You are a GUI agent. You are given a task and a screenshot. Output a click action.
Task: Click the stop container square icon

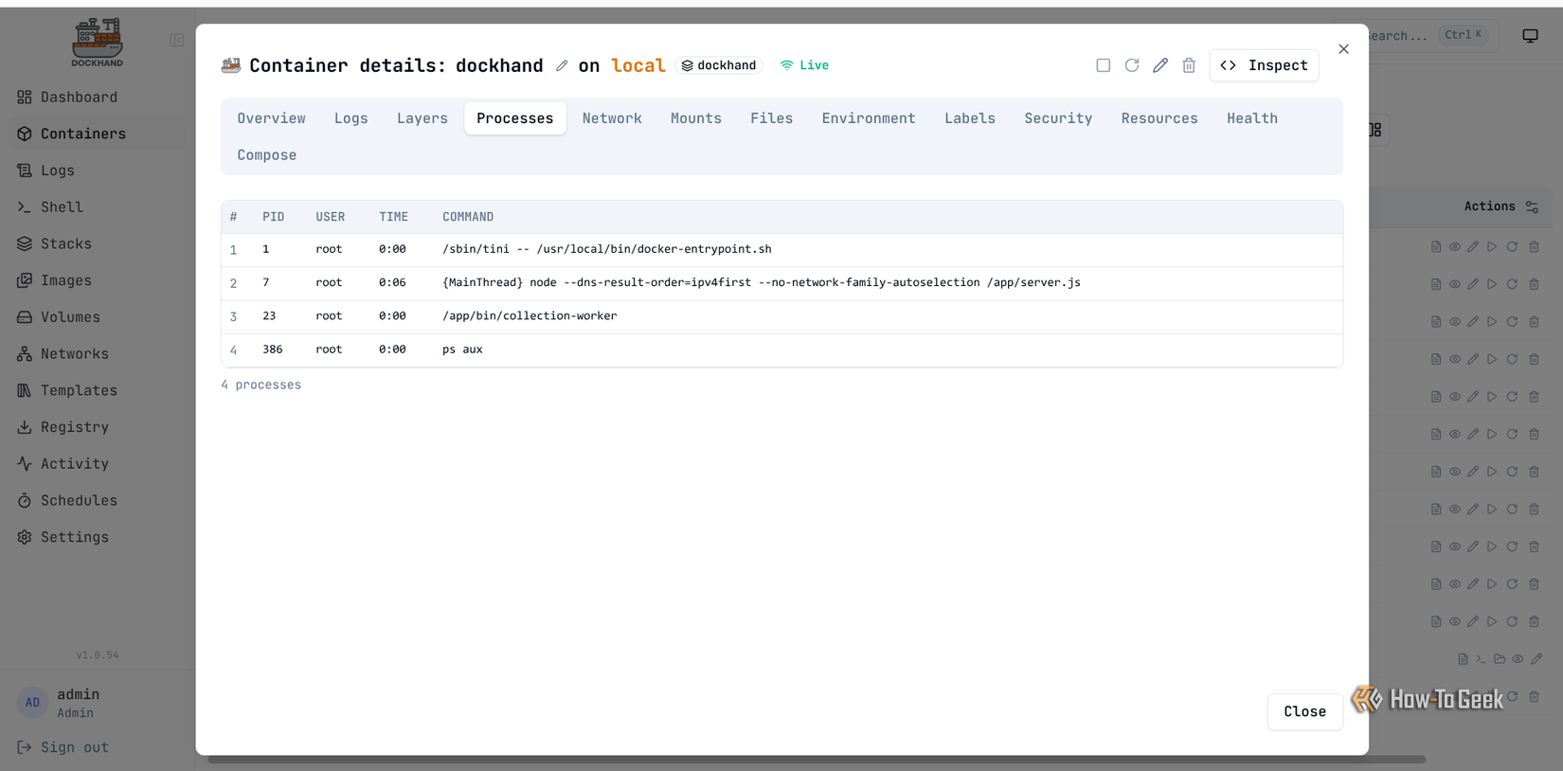(1103, 65)
